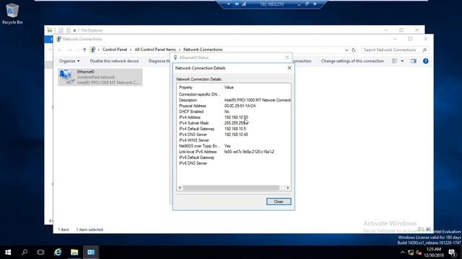Screen dimensions: 462x259
Task: Minimize the remote desktop connection bar
Action: pyautogui.click(x=299, y=4)
